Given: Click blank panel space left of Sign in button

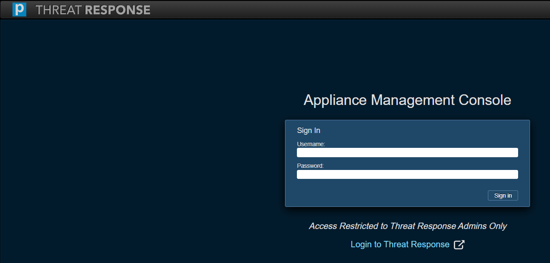Looking at the screenshot, I should pos(383,195).
